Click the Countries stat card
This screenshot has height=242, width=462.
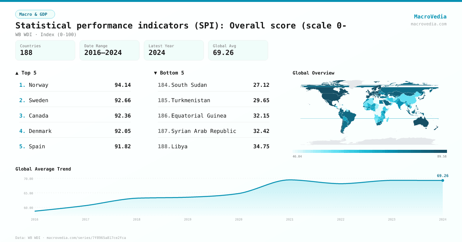pyautogui.click(x=45, y=50)
